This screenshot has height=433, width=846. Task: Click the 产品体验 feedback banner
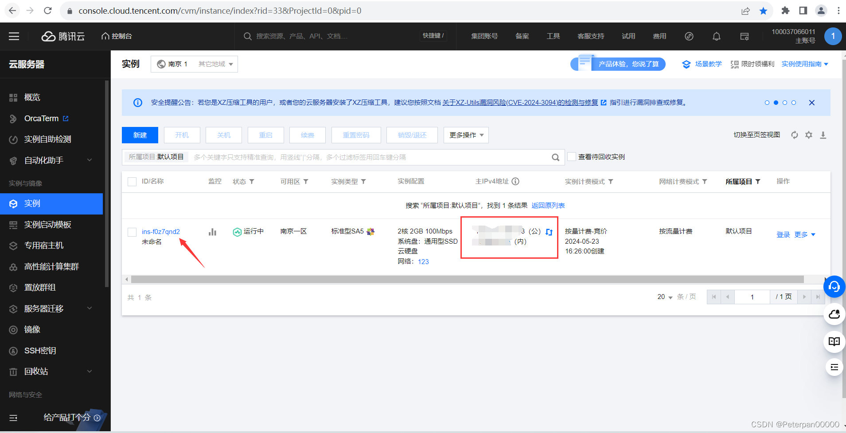[x=618, y=64]
